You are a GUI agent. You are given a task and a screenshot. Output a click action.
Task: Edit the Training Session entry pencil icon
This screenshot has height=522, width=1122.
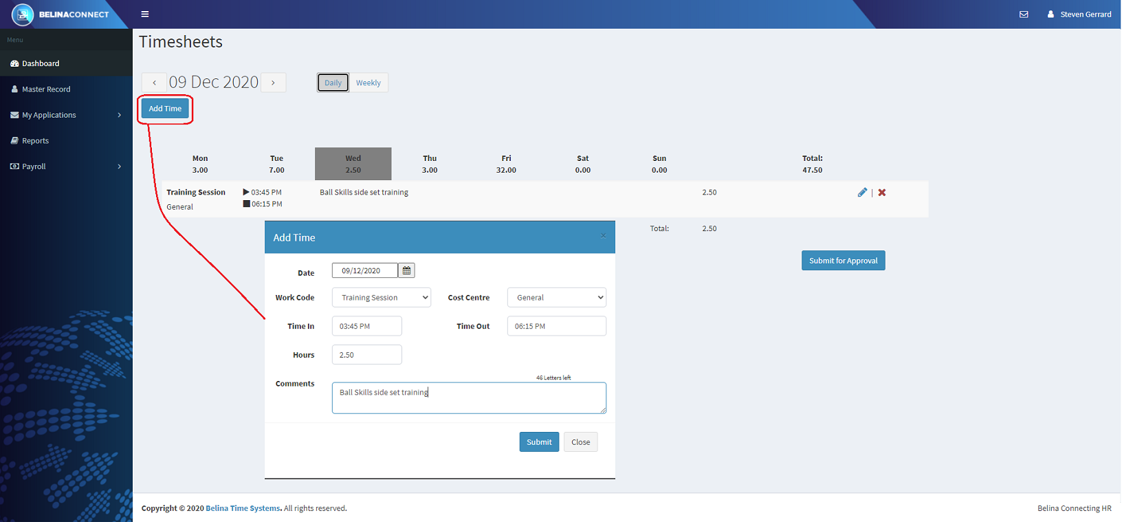(862, 193)
